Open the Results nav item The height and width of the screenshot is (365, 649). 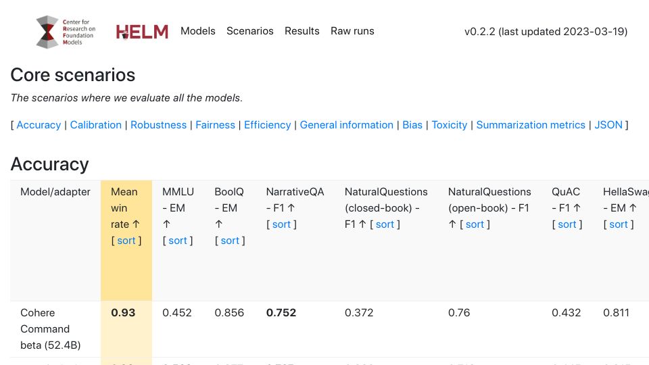point(302,31)
